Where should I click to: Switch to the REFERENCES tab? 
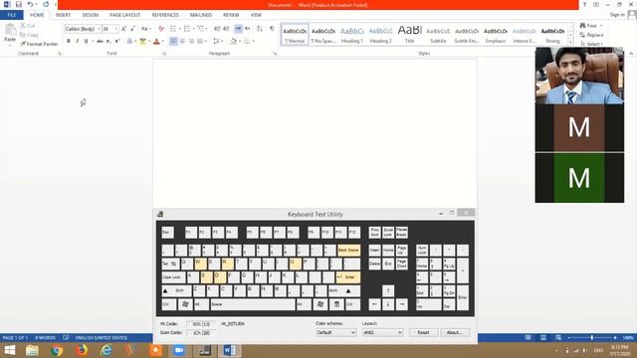point(165,15)
